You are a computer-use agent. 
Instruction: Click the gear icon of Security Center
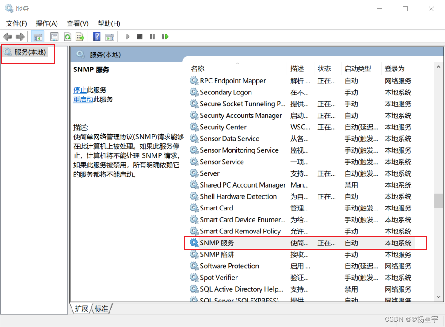(194, 127)
